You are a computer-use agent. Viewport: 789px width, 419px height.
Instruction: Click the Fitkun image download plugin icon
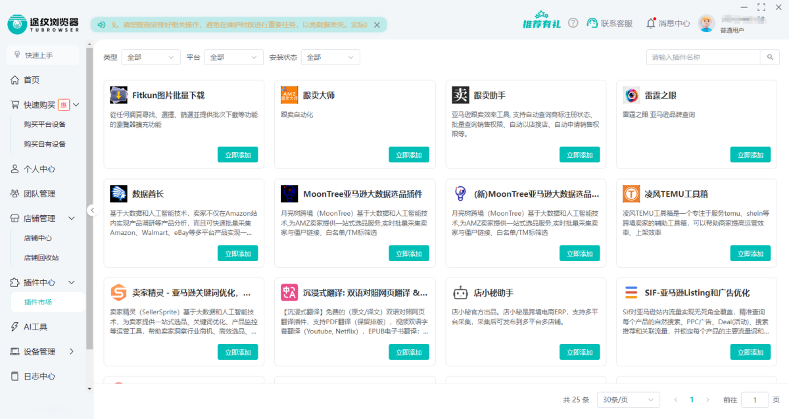coord(118,95)
